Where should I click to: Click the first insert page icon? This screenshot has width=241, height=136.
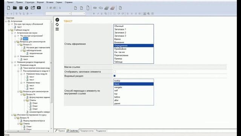point(75,8)
